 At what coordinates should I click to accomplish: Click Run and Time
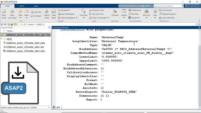[x=96, y=14]
